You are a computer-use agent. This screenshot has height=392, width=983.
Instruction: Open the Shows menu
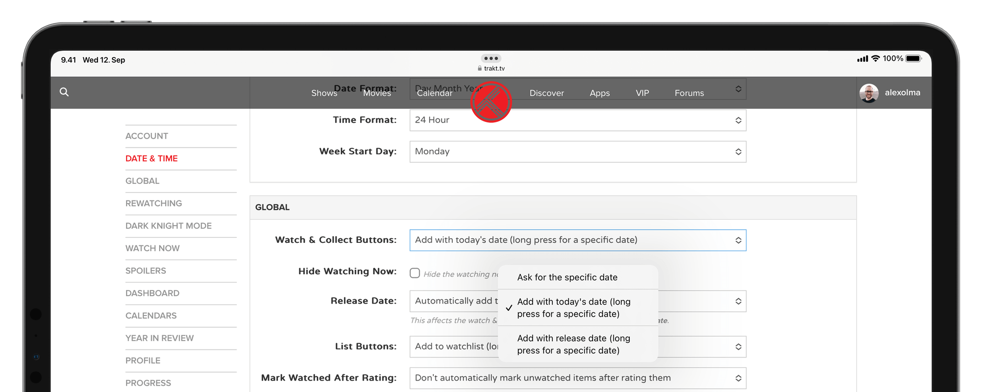tap(324, 93)
